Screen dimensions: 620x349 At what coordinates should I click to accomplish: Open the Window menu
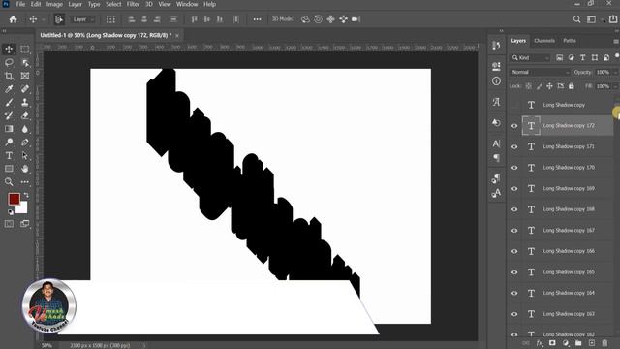[187, 4]
